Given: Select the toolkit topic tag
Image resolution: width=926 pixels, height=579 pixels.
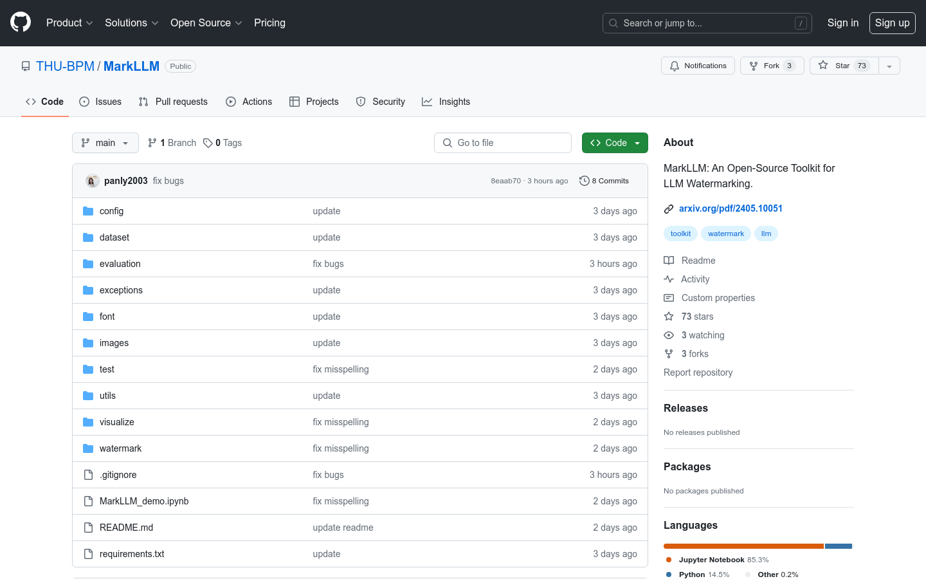Looking at the screenshot, I should [x=680, y=234].
